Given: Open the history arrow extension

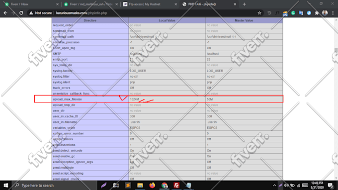Looking at the screenshot, I should (269, 13).
